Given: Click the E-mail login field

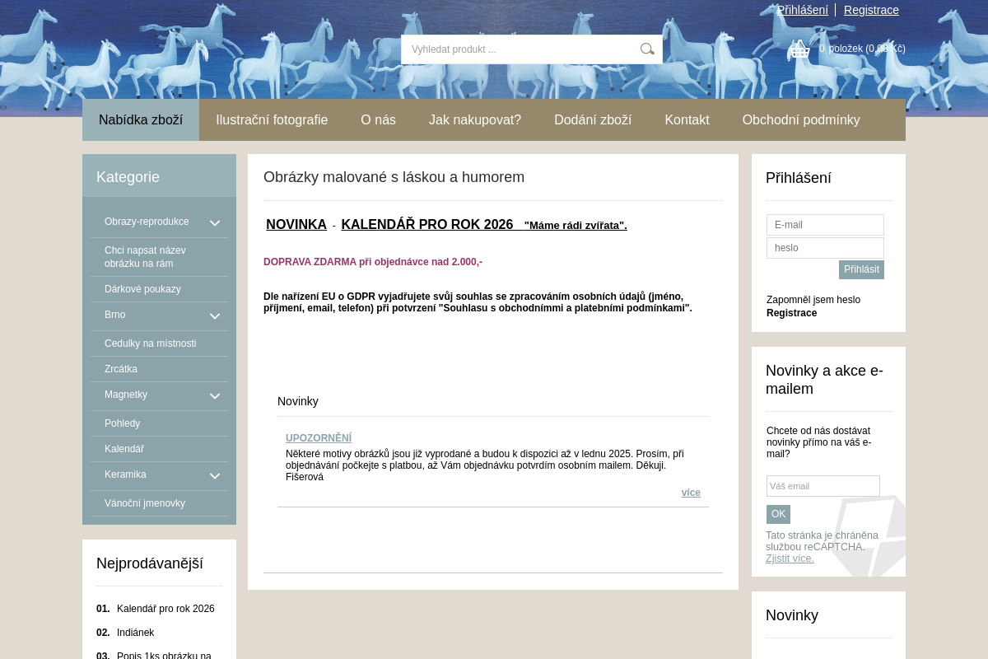Looking at the screenshot, I should [x=825, y=225].
